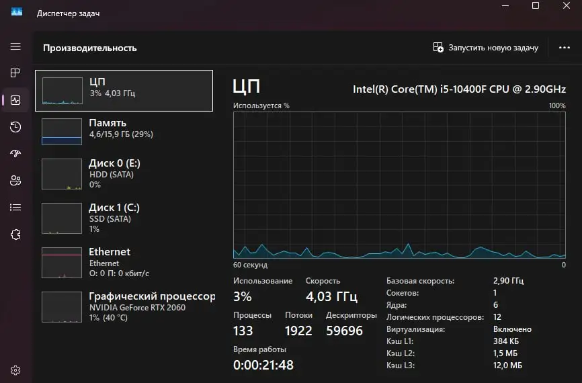Image resolution: width=582 pixels, height=383 pixels.
Task: Click the CPU usage graph
Action: pos(399,185)
